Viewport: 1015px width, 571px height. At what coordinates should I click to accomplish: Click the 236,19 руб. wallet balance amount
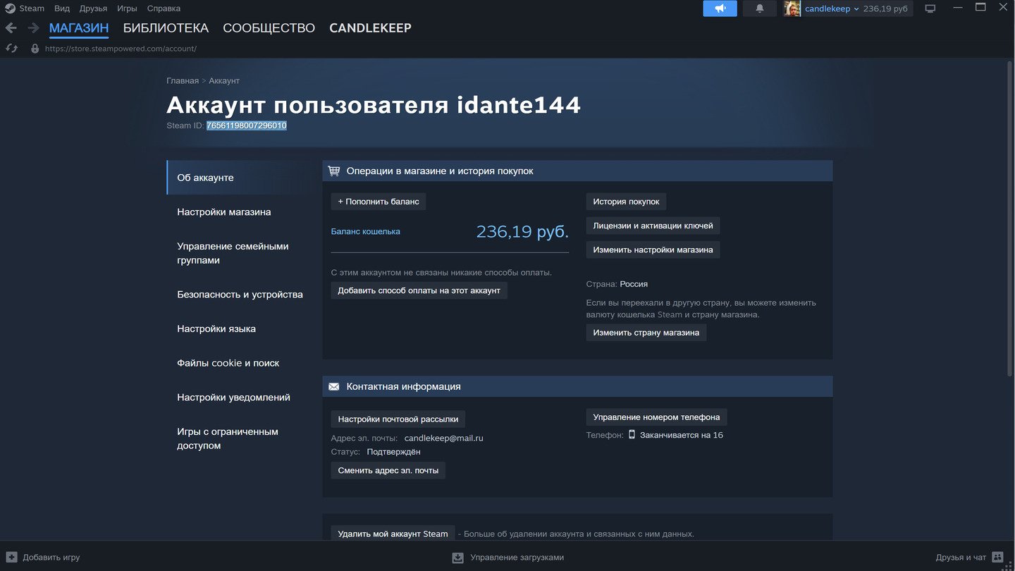[x=522, y=231]
